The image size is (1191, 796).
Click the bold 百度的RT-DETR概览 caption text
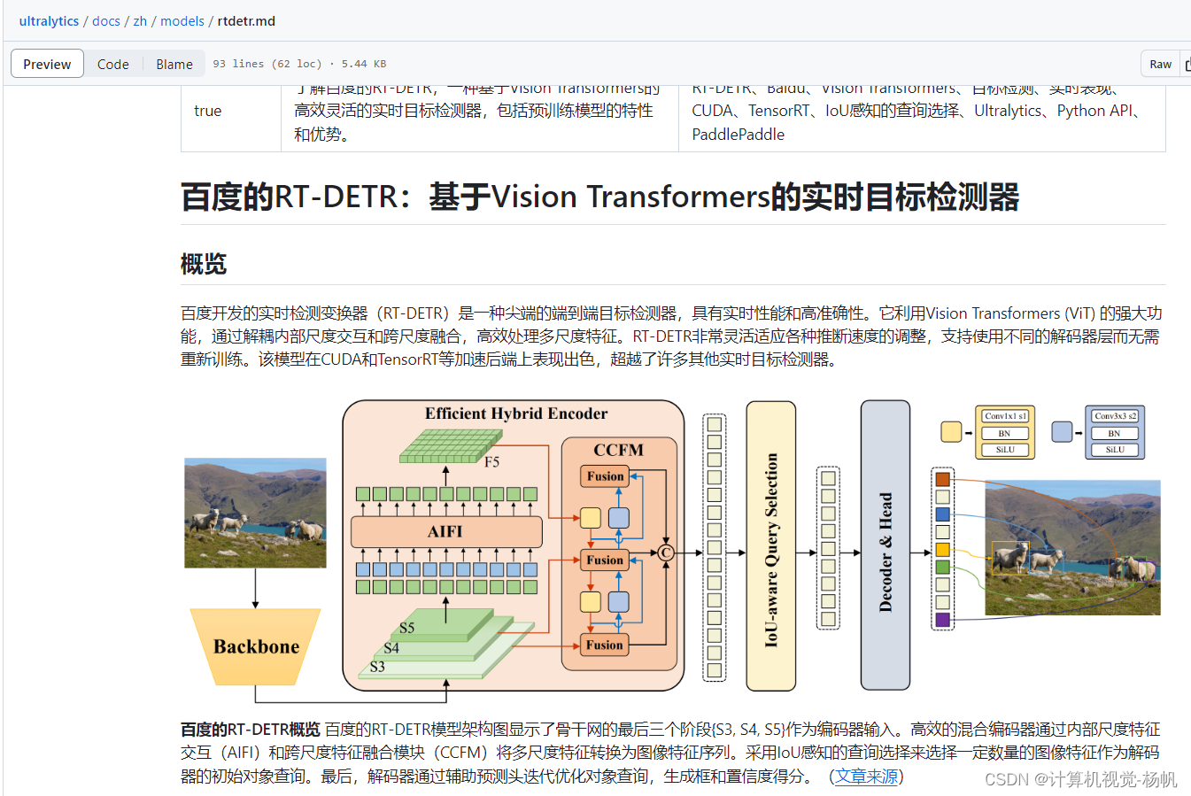251,730
